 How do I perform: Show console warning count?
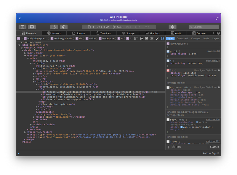click(x=147, y=27)
